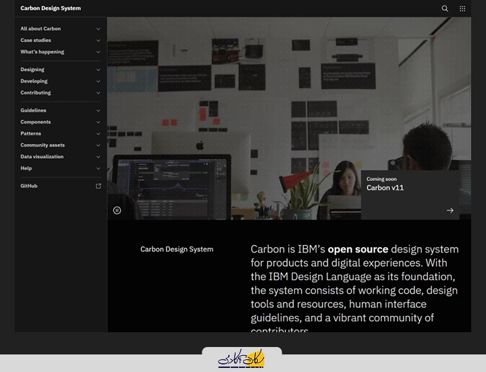Click the arrow icon on Carbon v11 card
Image resolution: width=486 pixels, height=372 pixels.
click(x=450, y=211)
